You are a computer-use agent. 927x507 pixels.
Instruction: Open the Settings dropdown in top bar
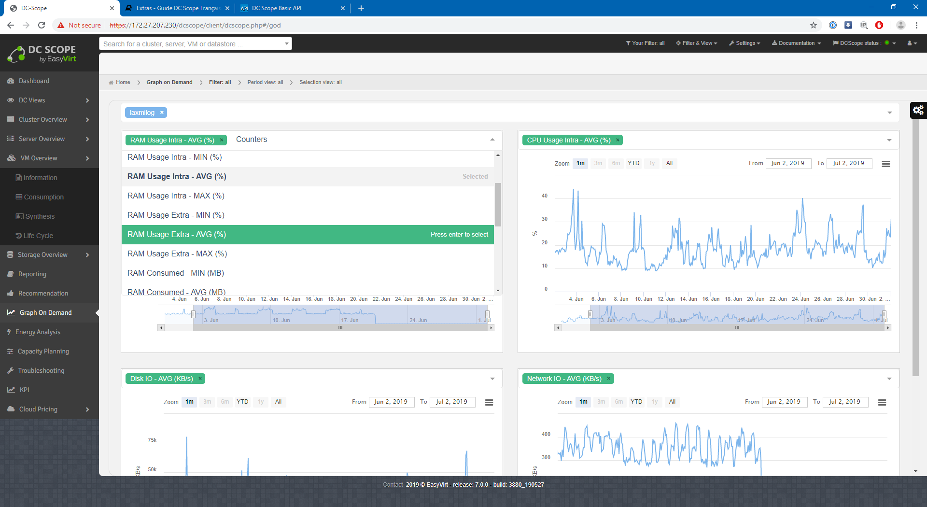tap(744, 43)
